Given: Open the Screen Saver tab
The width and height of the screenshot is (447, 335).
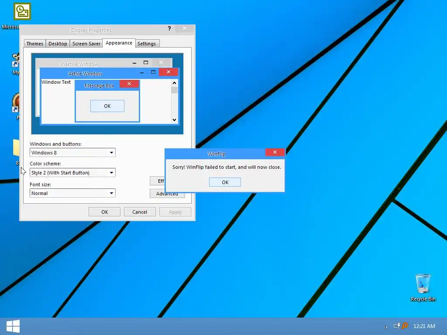Looking at the screenshot, I should coord(86,44).
